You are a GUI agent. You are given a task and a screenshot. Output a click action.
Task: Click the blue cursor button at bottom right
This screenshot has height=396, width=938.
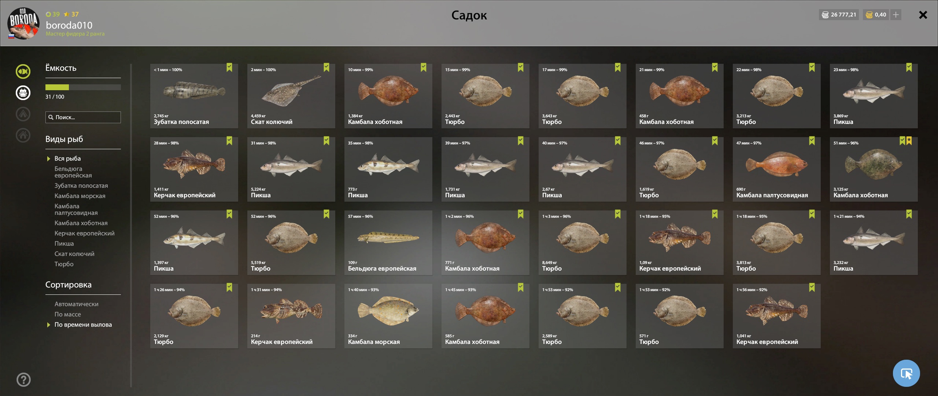tap(906, 373)
